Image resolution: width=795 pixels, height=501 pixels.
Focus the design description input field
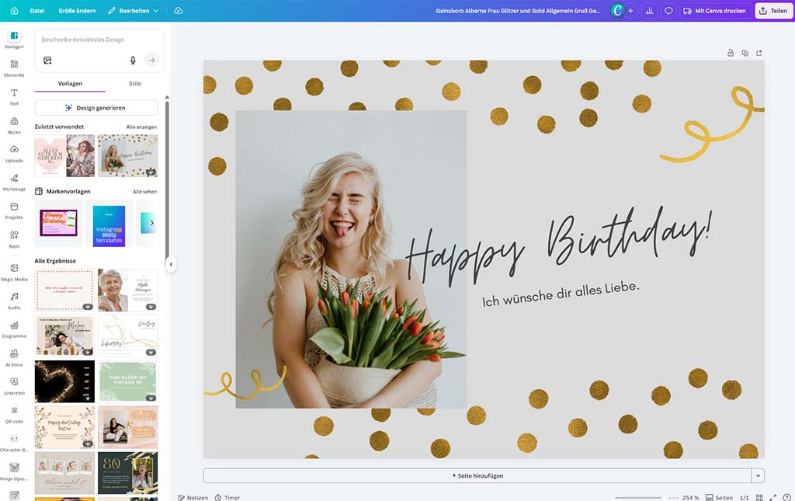(x=99, y=40)
